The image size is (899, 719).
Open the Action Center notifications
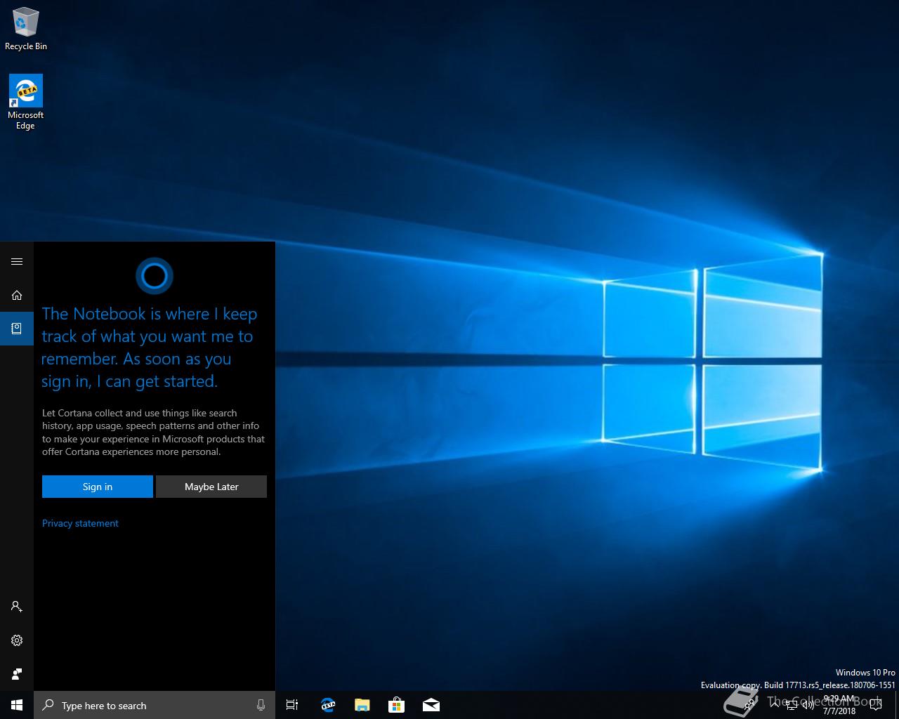click(876, 705)
